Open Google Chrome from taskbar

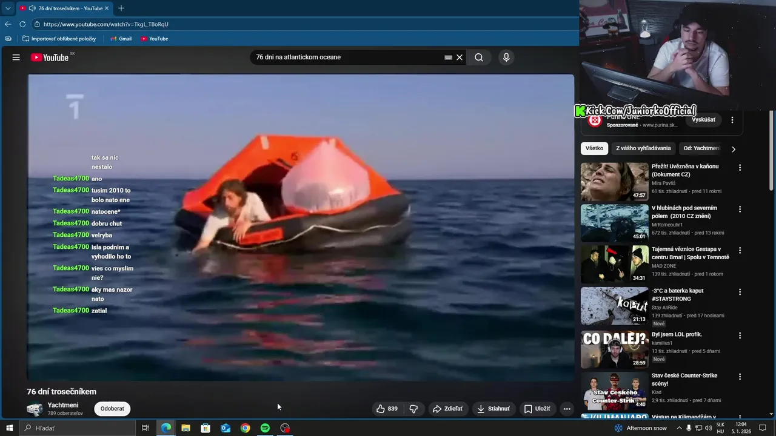[245, 428]
